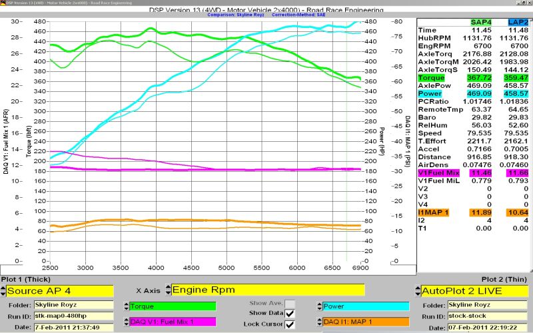Click the Torque value 359.47
Screen dimensions: 533x333
pos(516,78)
